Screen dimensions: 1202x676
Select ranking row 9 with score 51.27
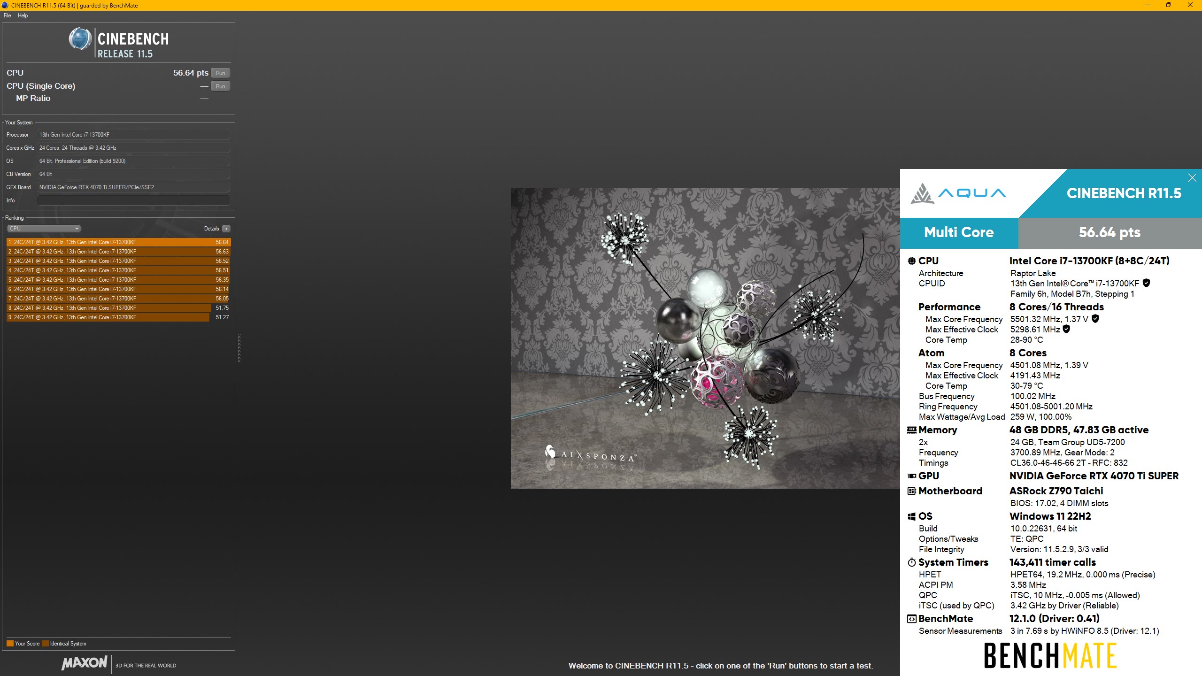[118, 317]
